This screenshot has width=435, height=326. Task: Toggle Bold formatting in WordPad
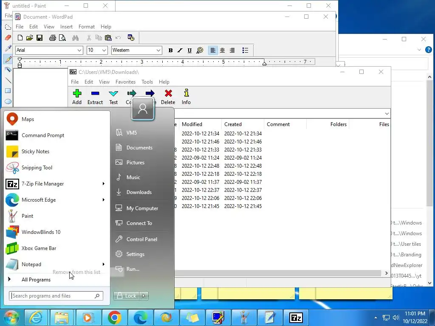coord(170,50)
